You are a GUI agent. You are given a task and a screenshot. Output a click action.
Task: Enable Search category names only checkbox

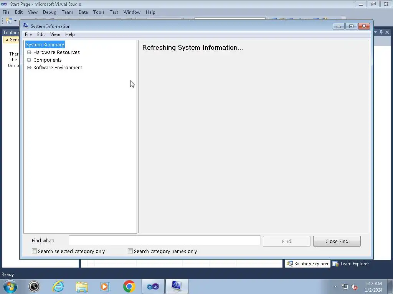pos(130,251)
